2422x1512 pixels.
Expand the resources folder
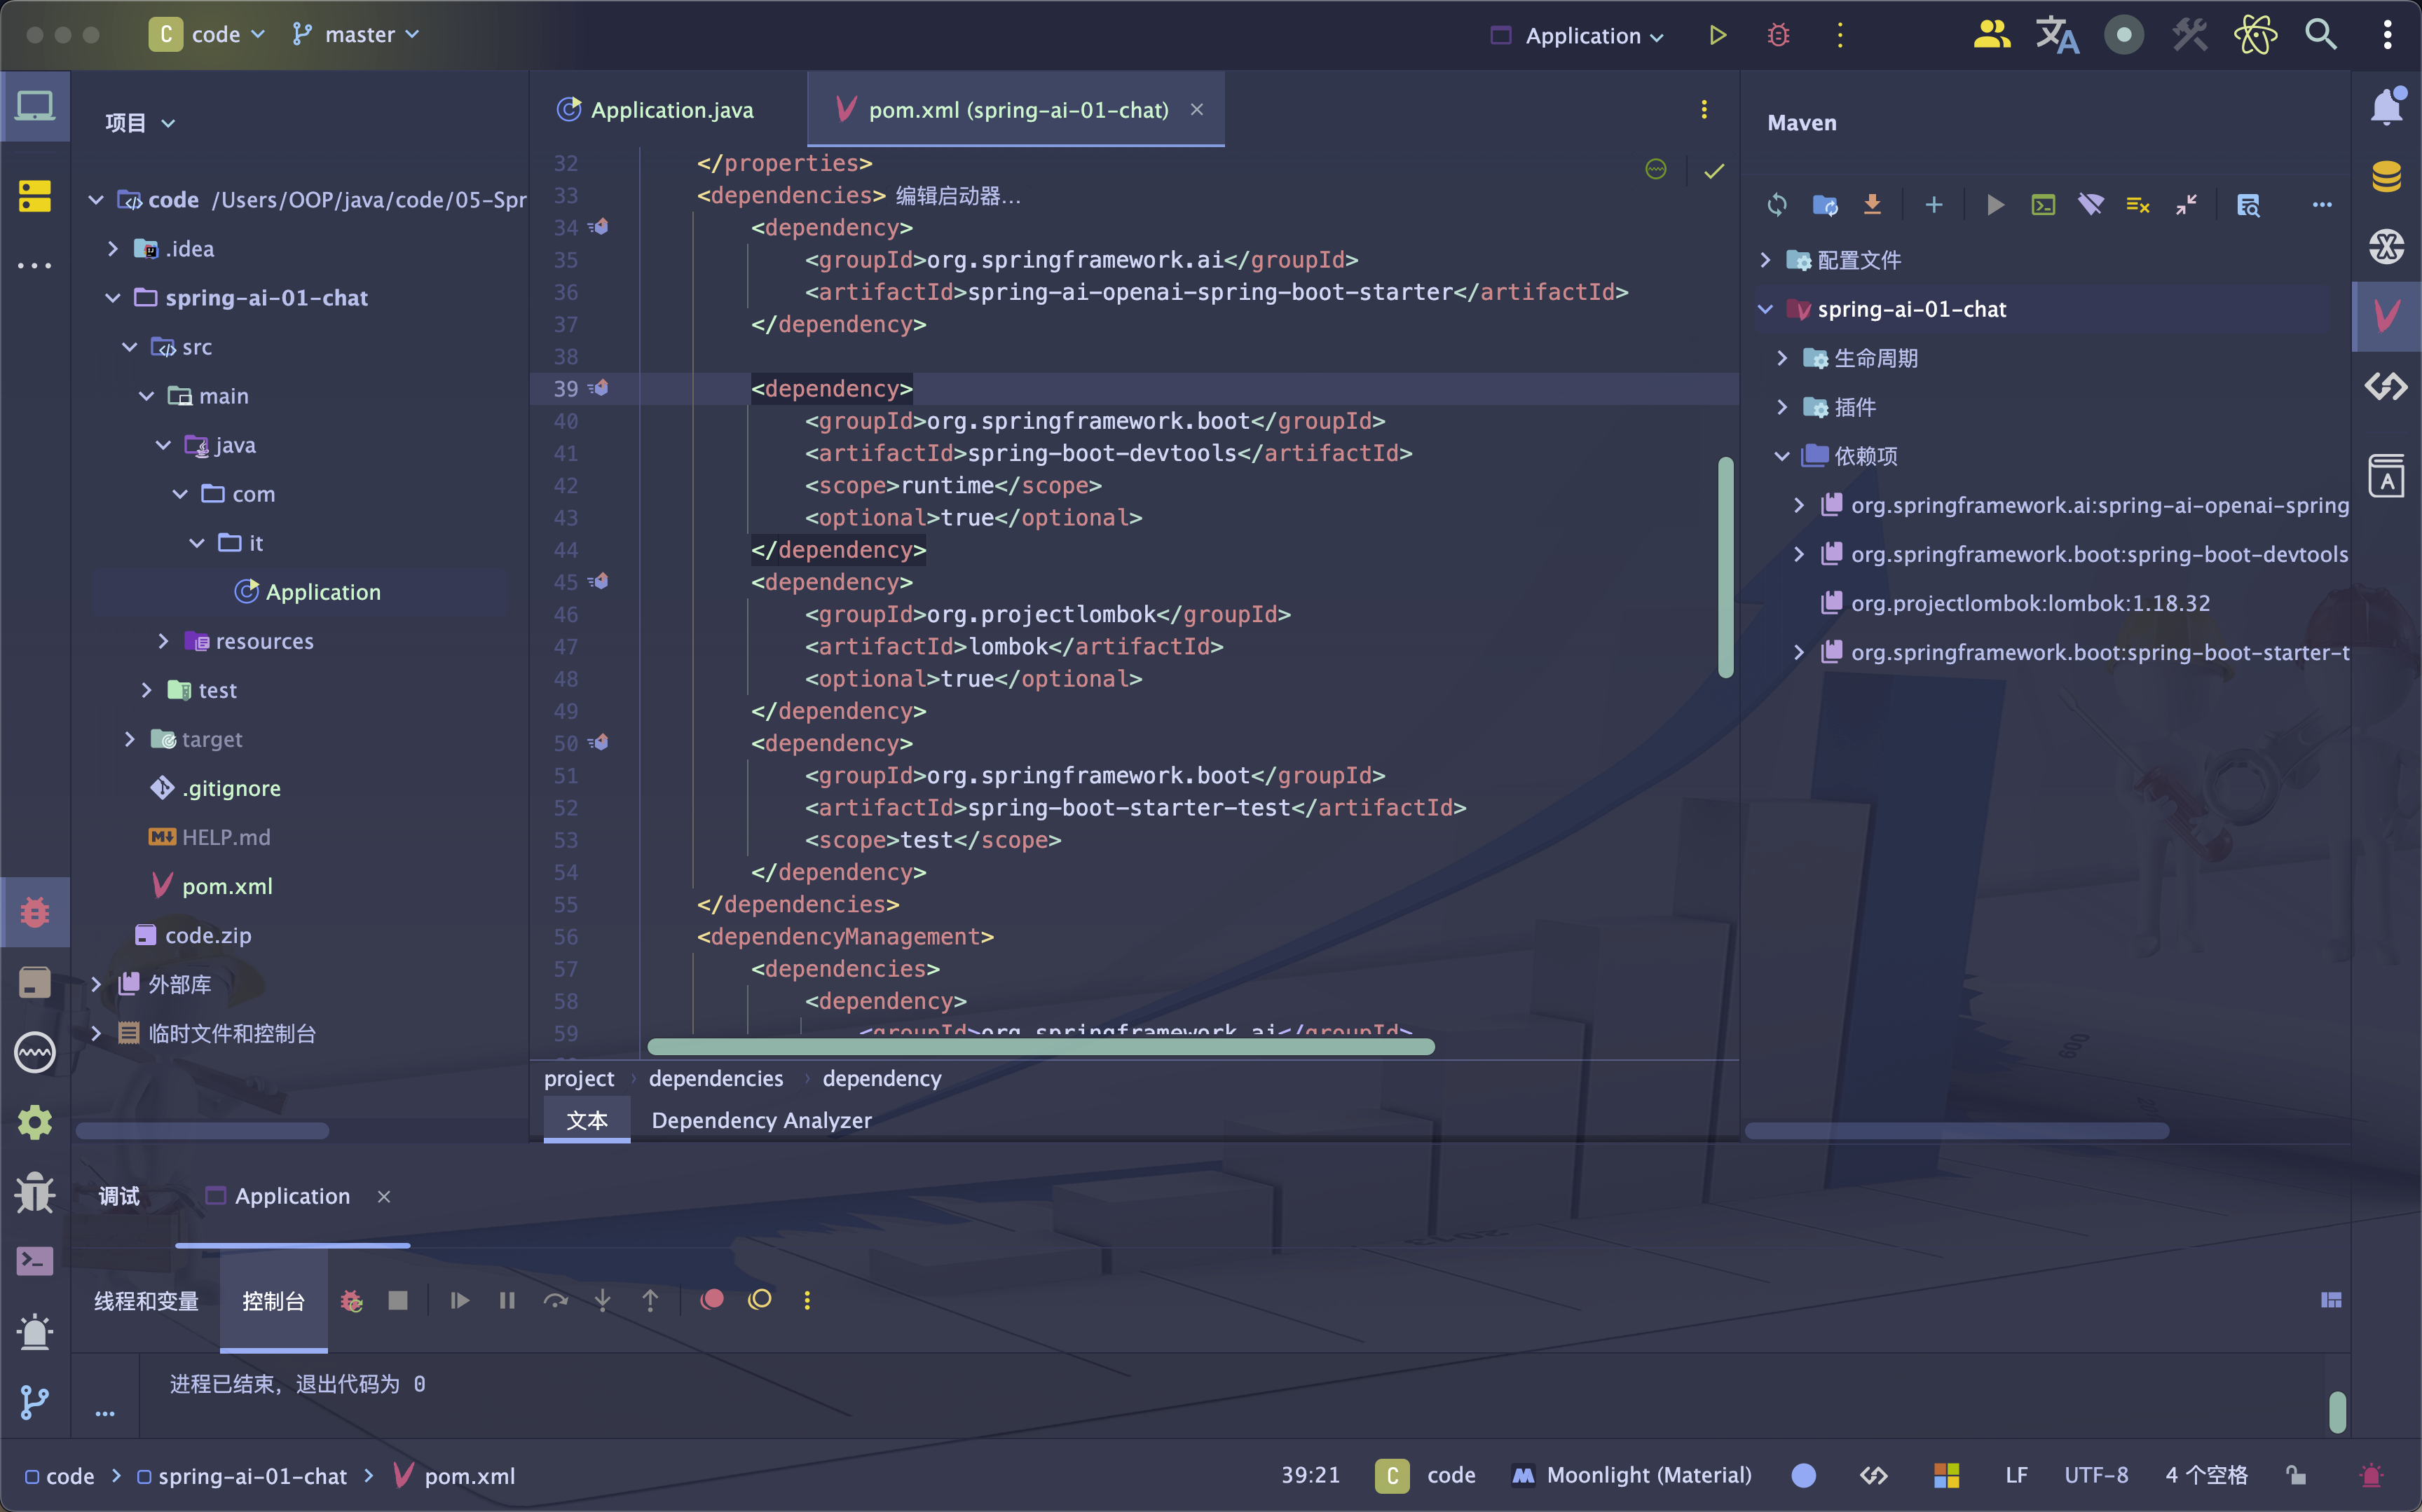click(163, 640)
